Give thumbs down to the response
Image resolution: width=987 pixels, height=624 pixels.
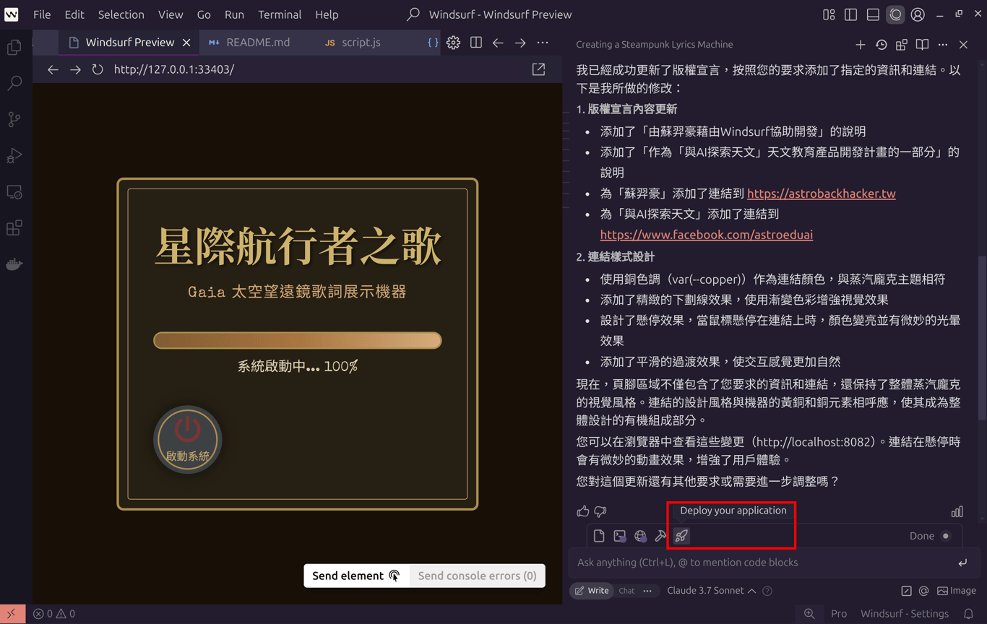tap(600, 511)
